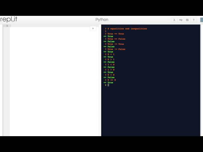This screenshot has width=203, height=152.
Task: Select the 'True == False' console line
Action: pos(116,39)
